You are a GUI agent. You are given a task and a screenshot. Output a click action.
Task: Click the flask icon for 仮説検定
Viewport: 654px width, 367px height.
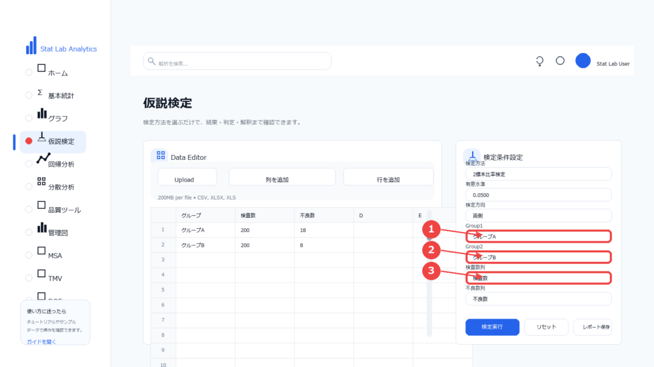tap(42, 137)
